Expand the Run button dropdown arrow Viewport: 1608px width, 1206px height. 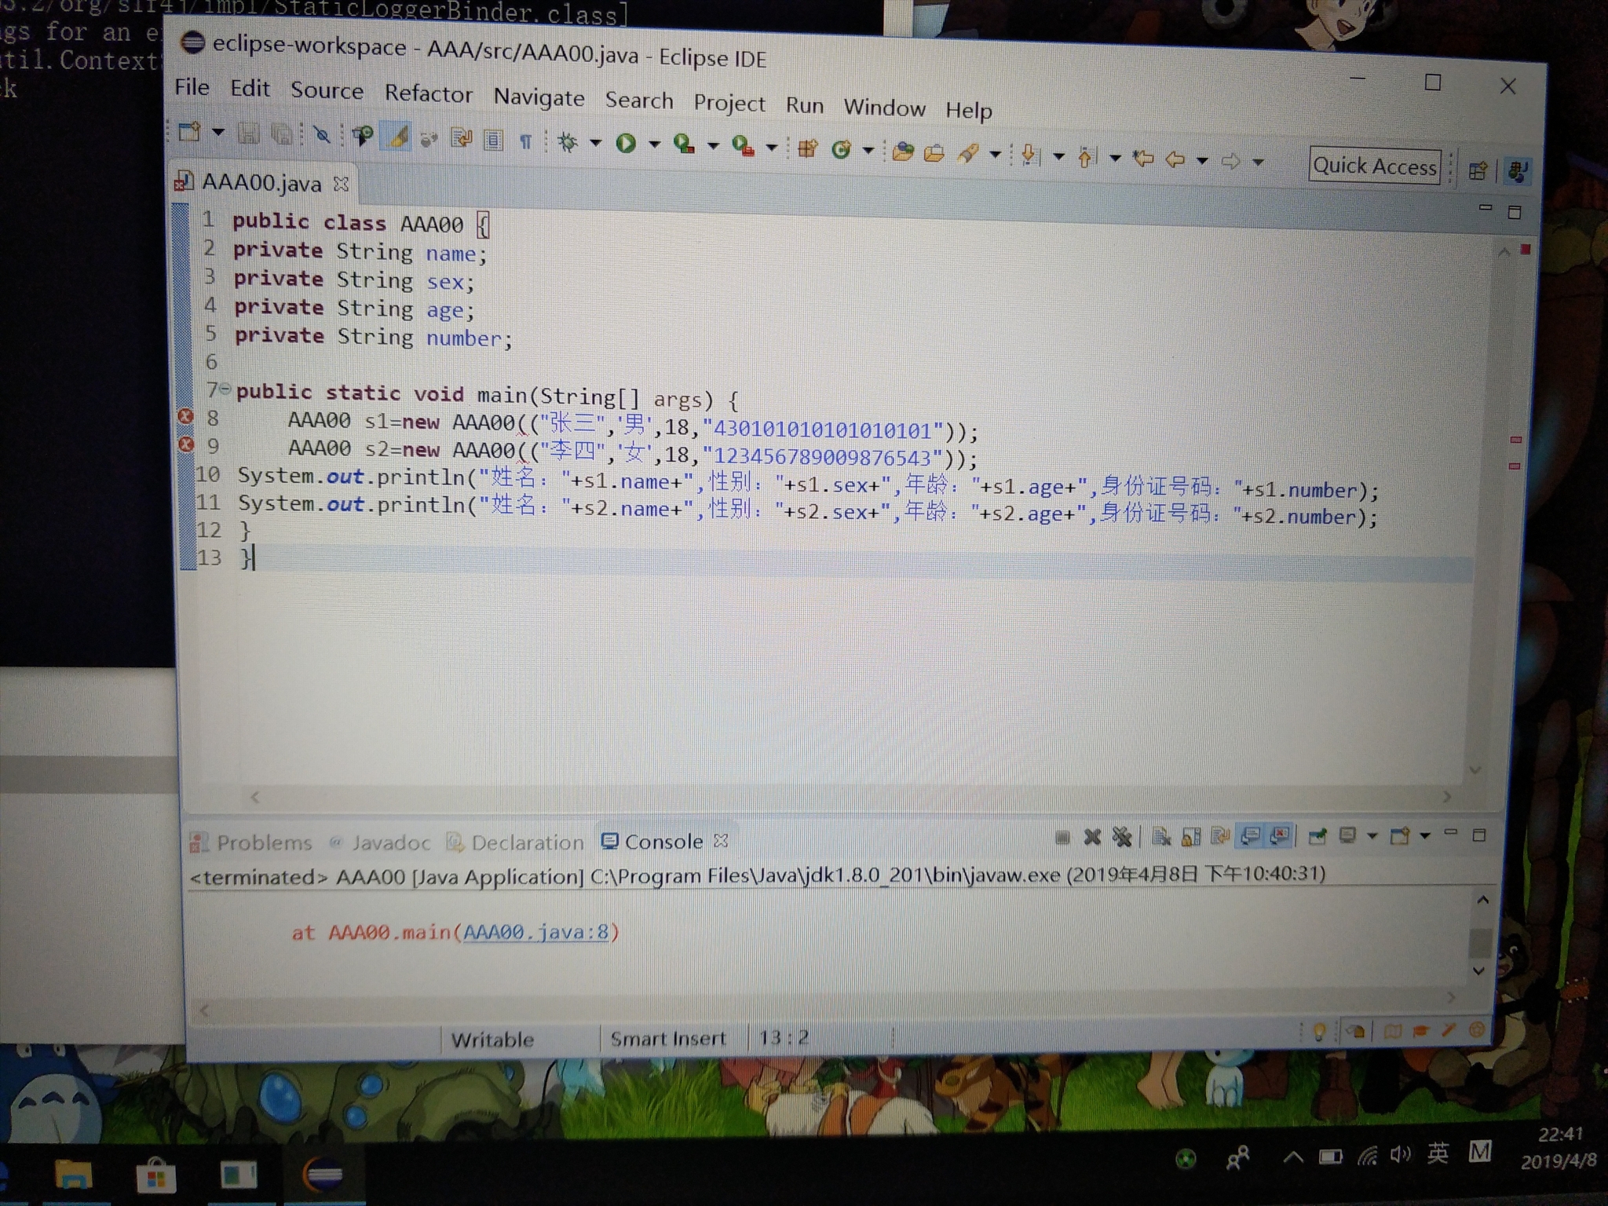coord(654,144)
